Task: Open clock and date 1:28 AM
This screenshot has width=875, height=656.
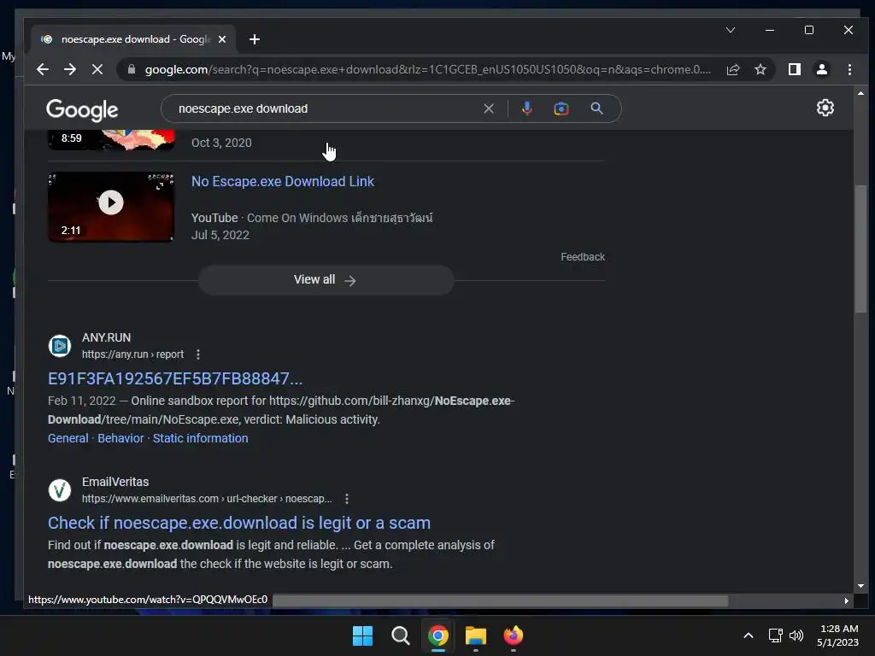Action: 837,635
